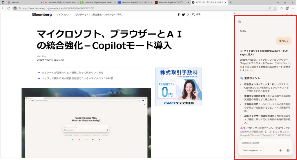The image size is (297, 160).
Task: Click the 検索 search field
Action: tap(198, 14)
